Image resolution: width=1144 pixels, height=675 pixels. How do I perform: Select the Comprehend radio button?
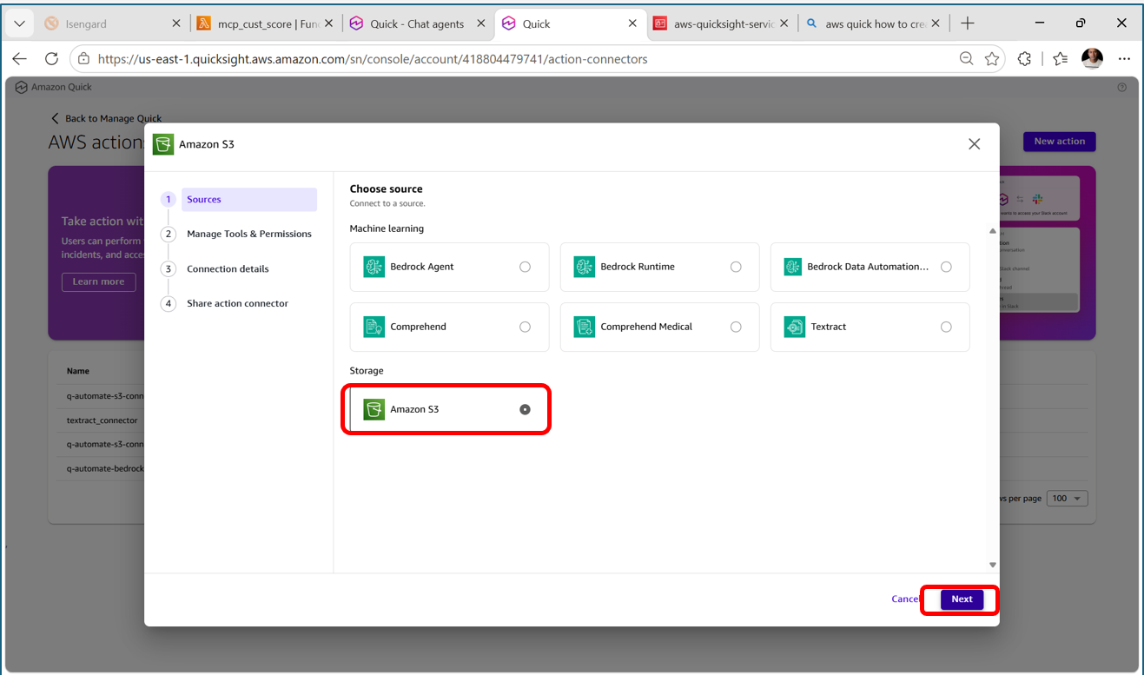525,327
